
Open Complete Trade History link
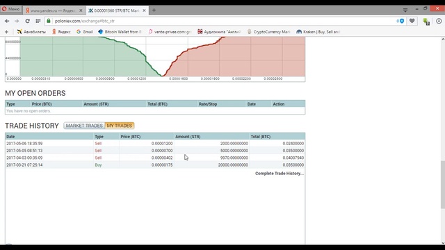tap(280, 174)
